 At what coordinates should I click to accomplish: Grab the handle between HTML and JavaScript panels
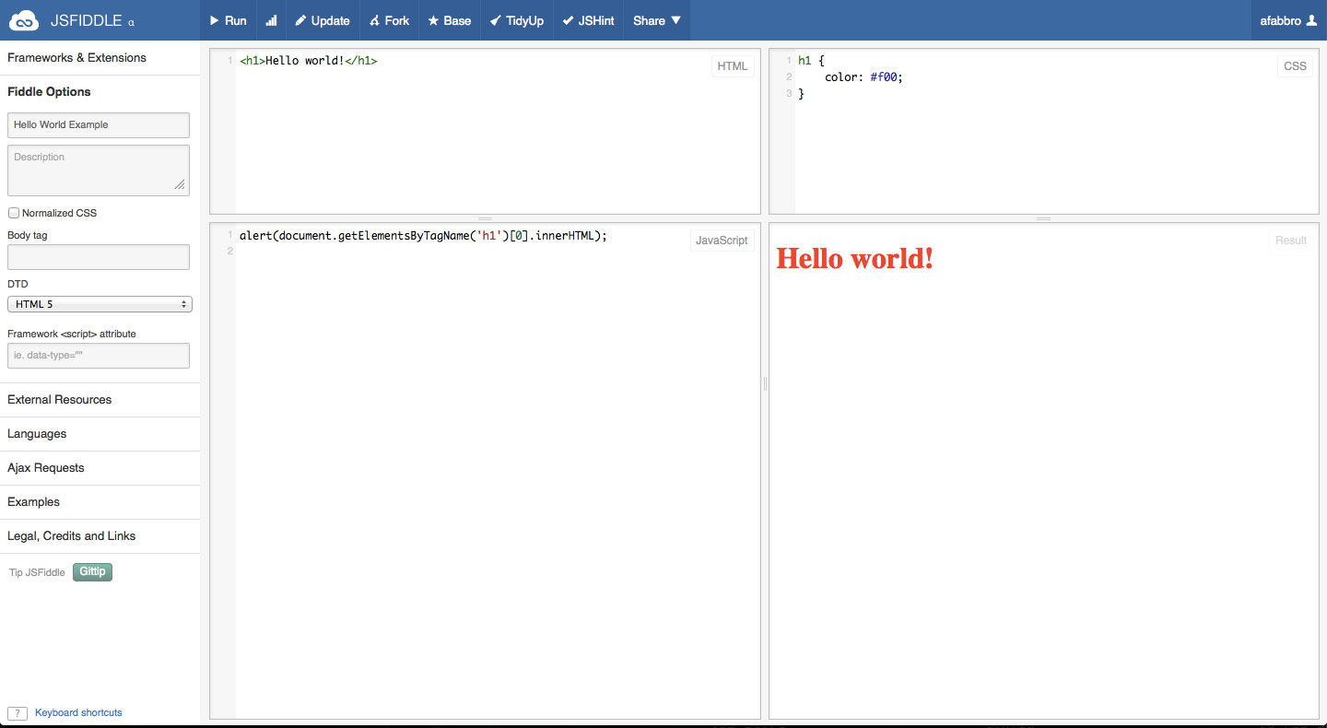click(x=485, y=218)
